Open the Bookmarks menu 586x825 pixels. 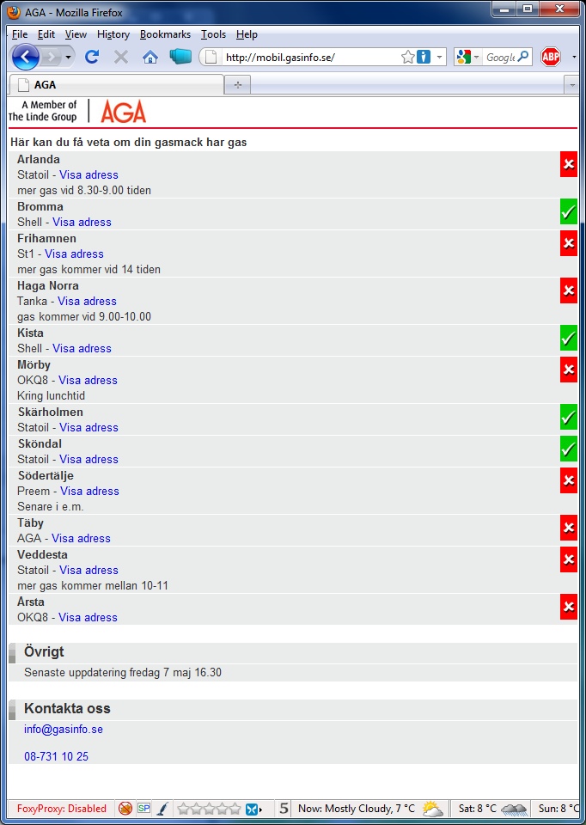(x=165, y=34)
